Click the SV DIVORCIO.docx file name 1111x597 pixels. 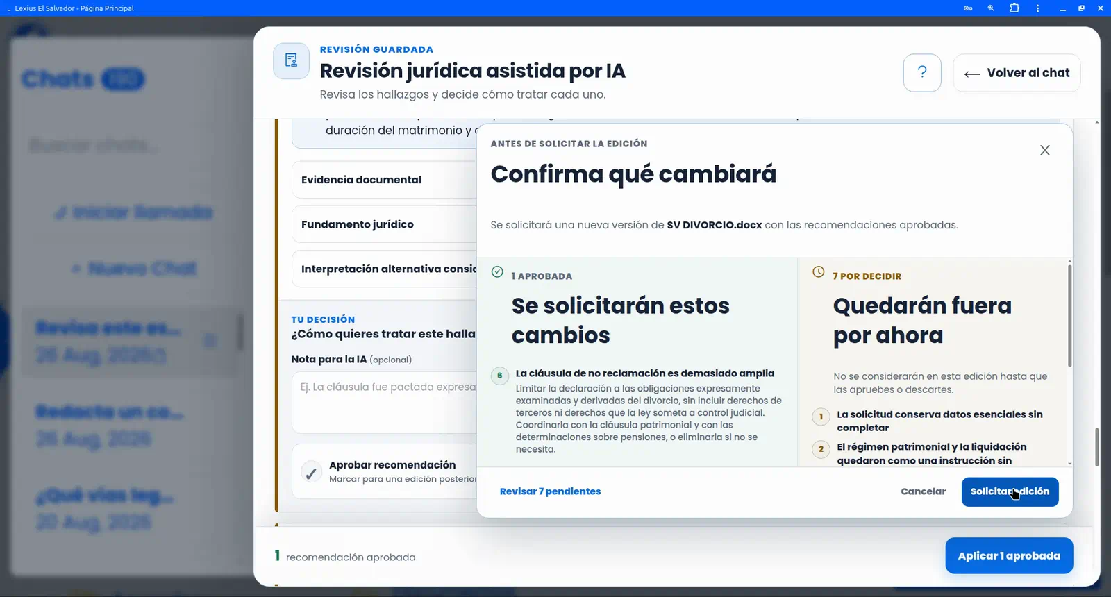(714, 225)
